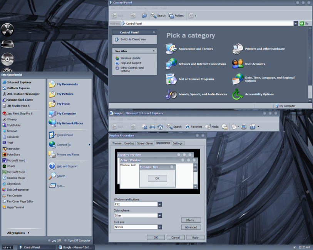Click the start button on taskbar

click(7, 247)
